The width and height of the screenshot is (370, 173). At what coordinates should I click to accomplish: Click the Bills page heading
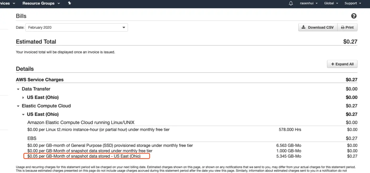[21, 16]
